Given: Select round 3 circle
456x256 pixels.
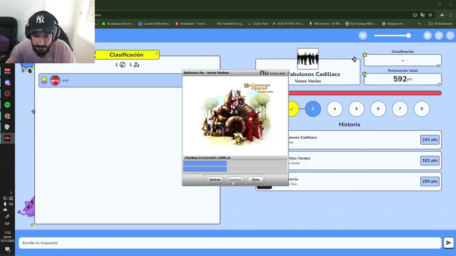Looking at the screenshot, I should click(313, 109).
